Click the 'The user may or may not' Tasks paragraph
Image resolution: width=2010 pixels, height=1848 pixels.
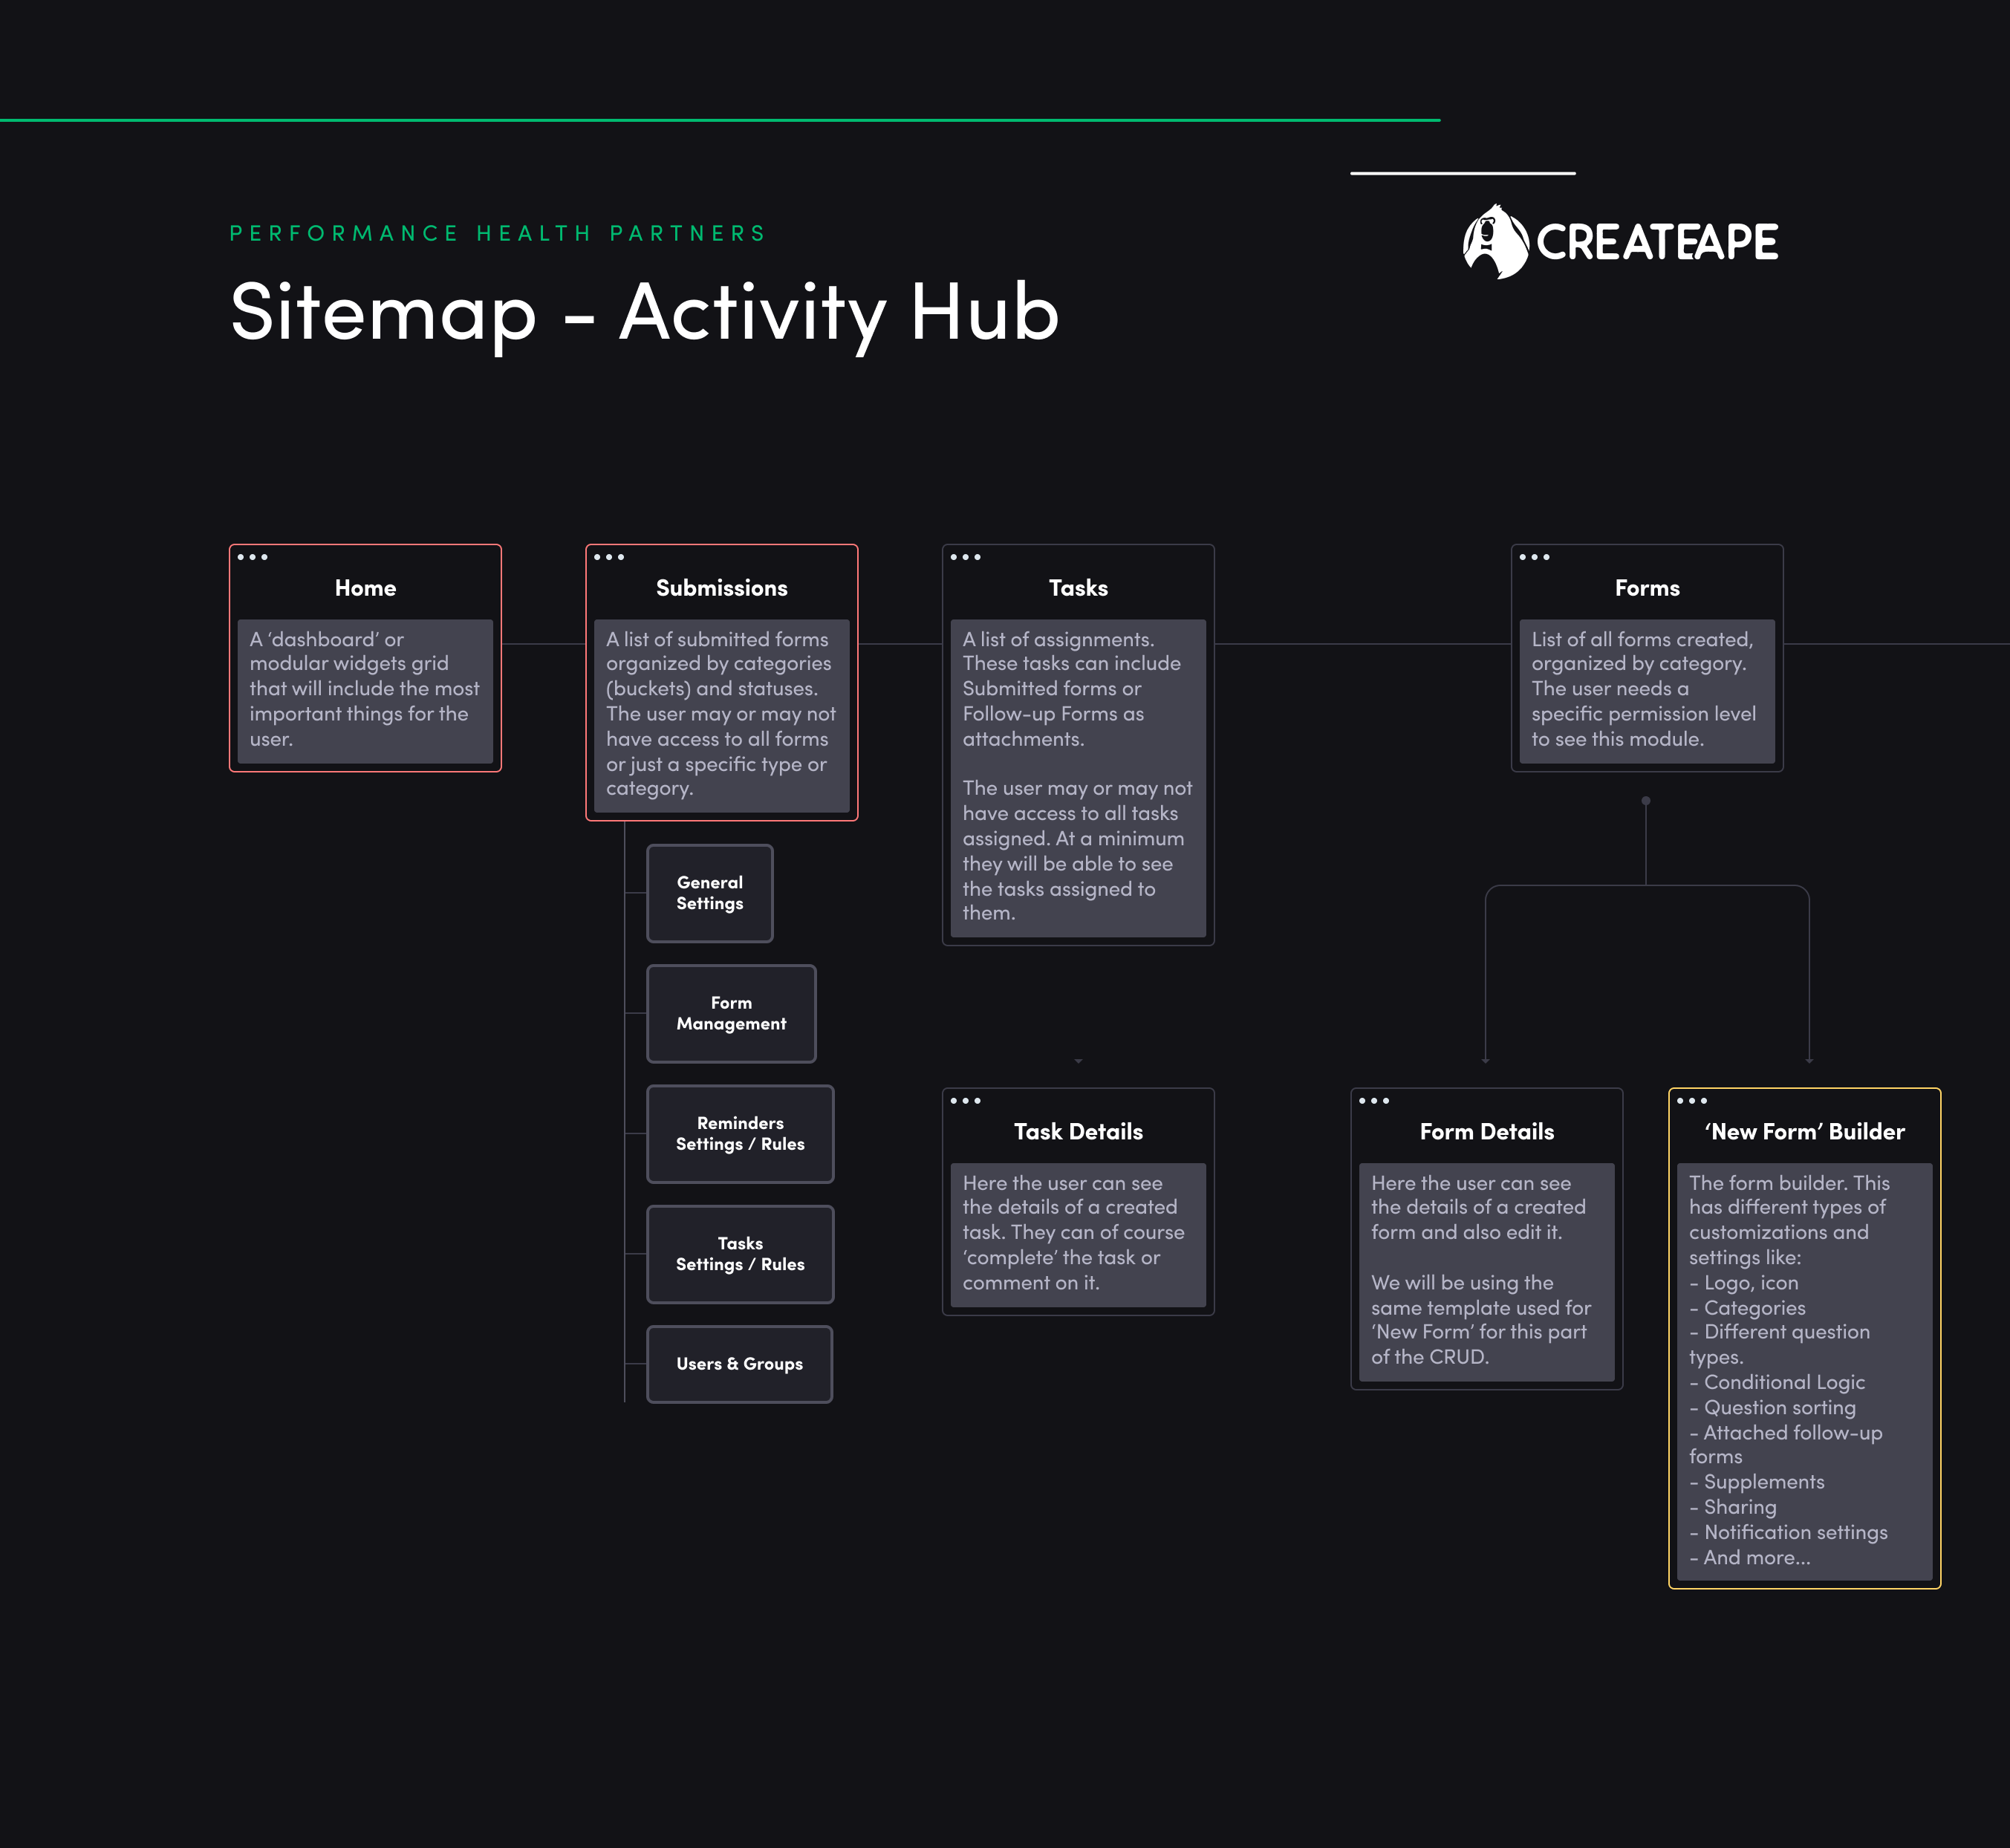[1077, 851]
